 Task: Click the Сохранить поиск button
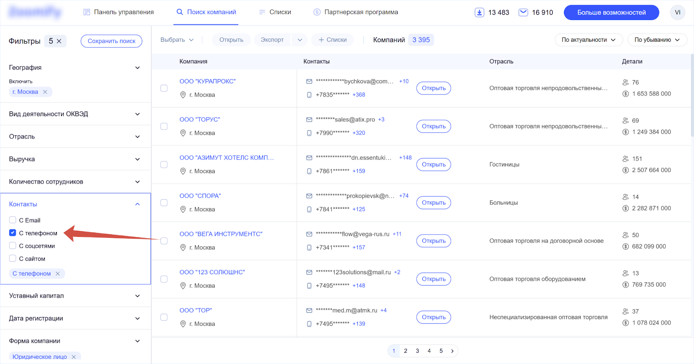coord(111,41)
